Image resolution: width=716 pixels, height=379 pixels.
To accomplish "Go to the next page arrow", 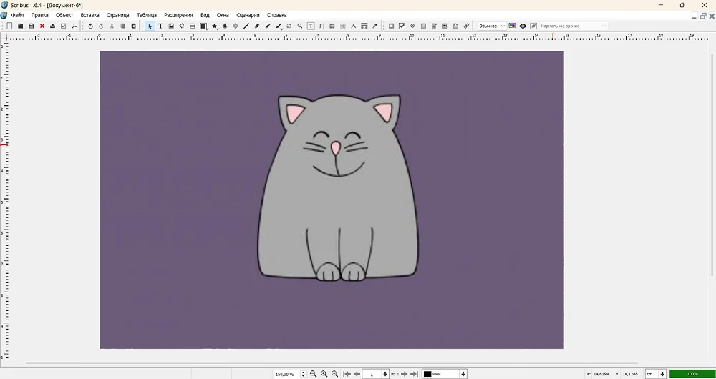I will (x=405, y=374).
